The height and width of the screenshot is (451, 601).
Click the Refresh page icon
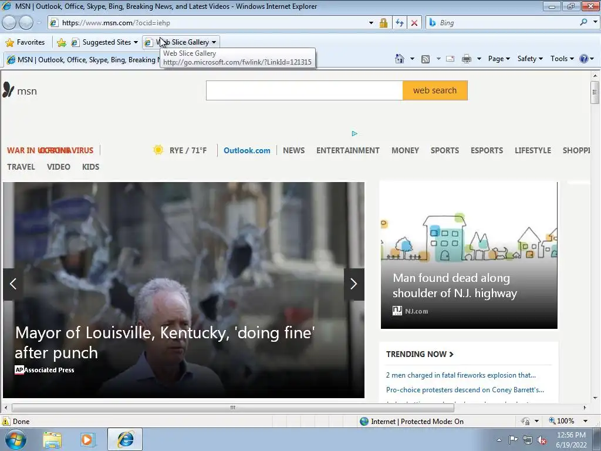[x=400, y=23]
